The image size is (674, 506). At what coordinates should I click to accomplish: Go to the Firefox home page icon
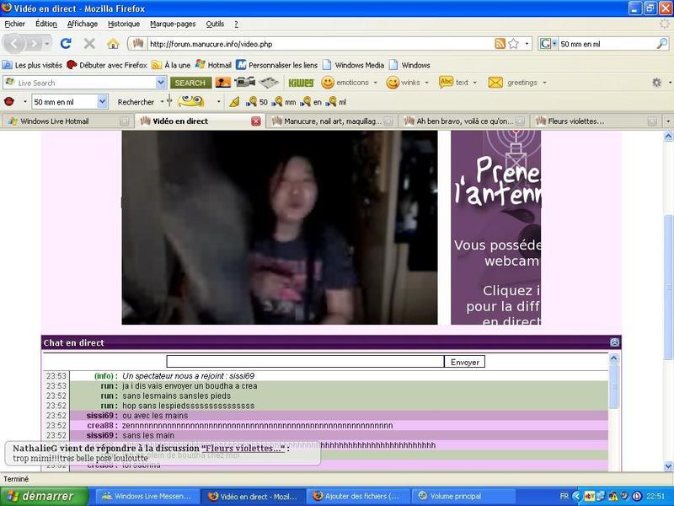[113, 43]
